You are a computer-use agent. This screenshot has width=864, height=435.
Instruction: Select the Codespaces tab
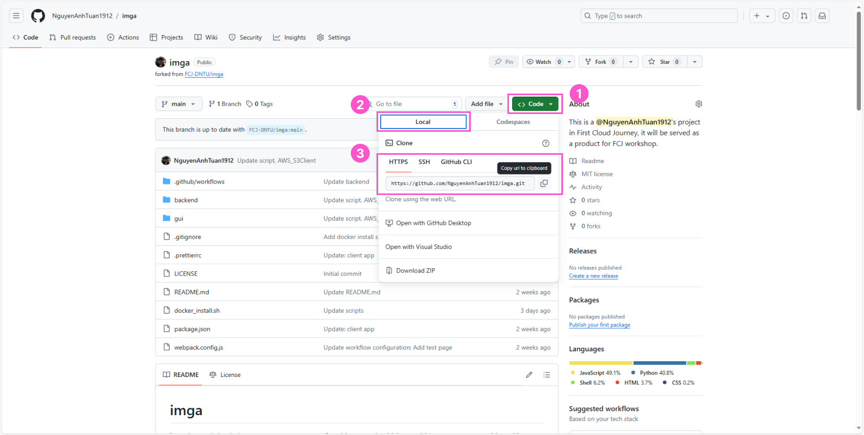(x=513, y=122)
